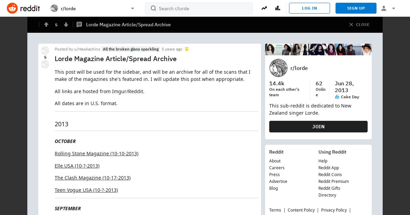Open the Terms link
Image resolution: width=410 pixels, height=215 pixels.
click(x=275, y=210)
